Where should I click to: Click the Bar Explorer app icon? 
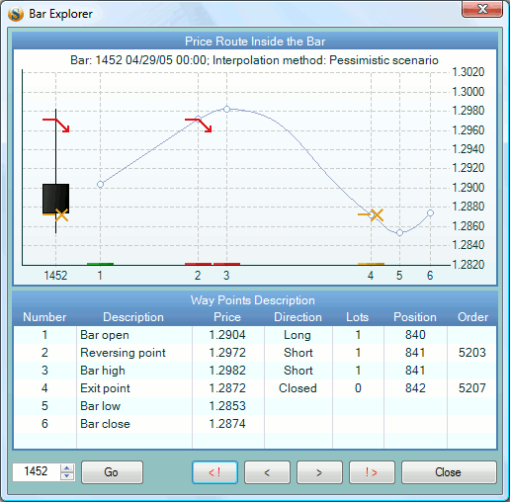(x=16, y=14)
